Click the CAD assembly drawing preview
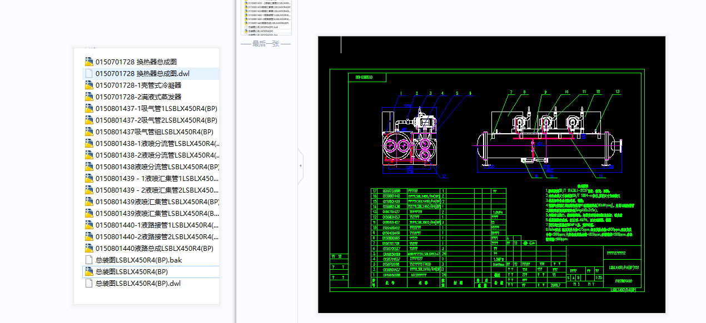This screenshot has height=323, width=706. coord(491,175)
